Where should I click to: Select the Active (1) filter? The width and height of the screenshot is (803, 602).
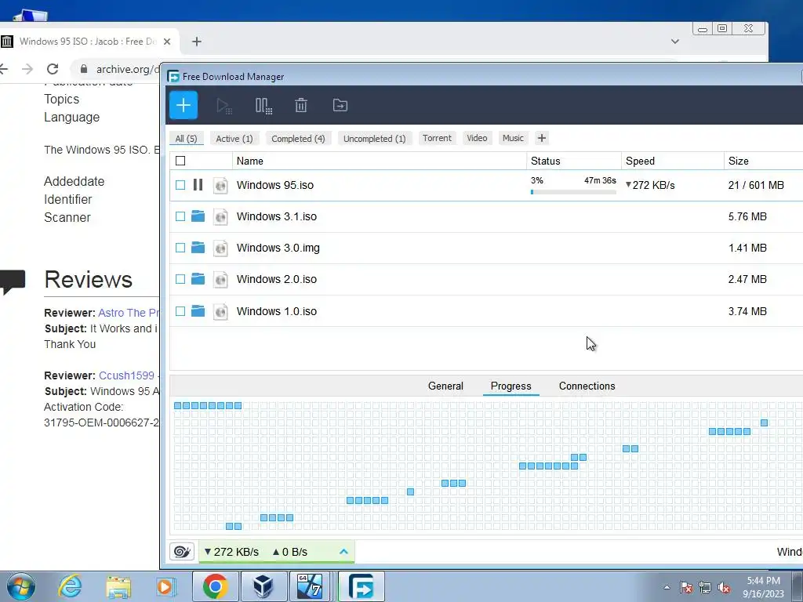pos(234,138)
